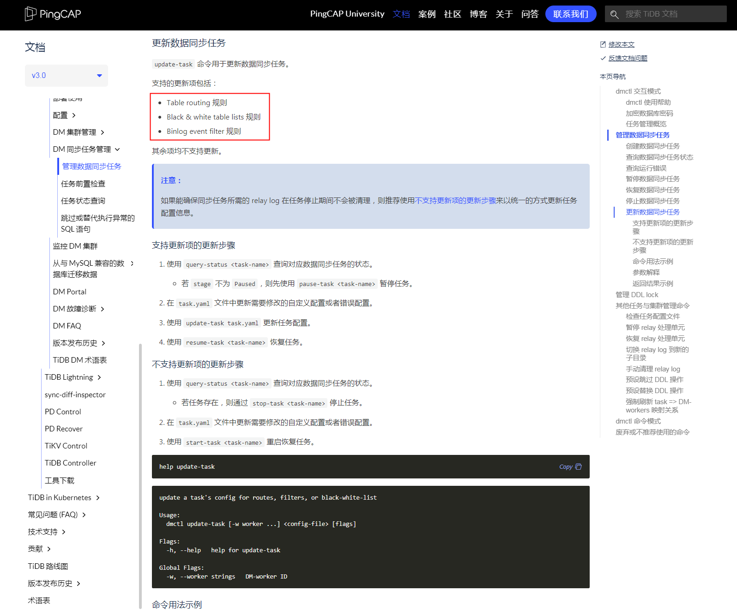
Task: Copy the help update-task command
Action: click(570, 467)
